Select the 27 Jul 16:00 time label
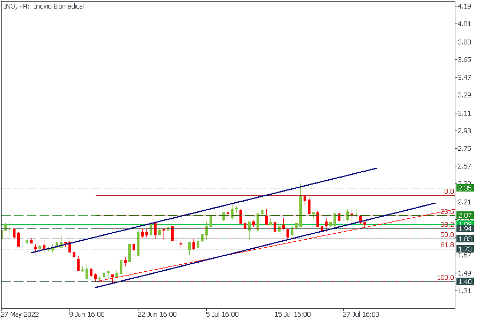The height and width of the screenshot is (321, 481). [x=361, y=314]
